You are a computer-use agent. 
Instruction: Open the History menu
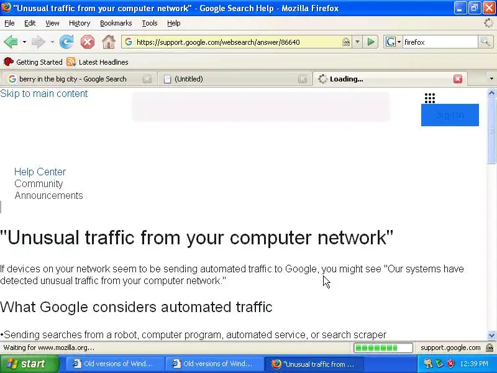80,23
